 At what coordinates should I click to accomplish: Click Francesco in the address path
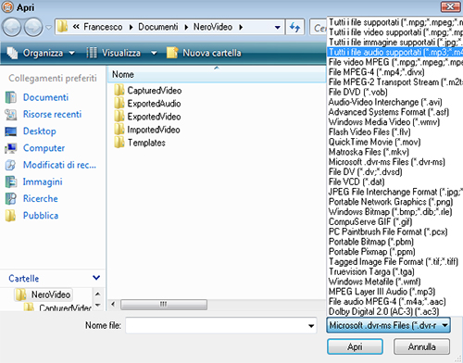click(103, 27)
